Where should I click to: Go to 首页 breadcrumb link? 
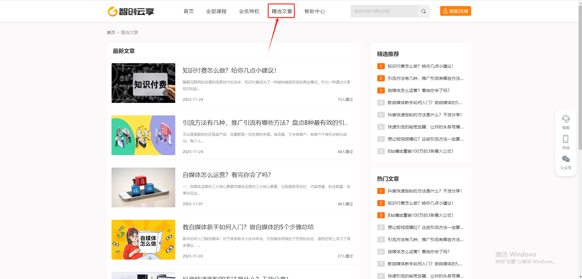tap(111, 32)
